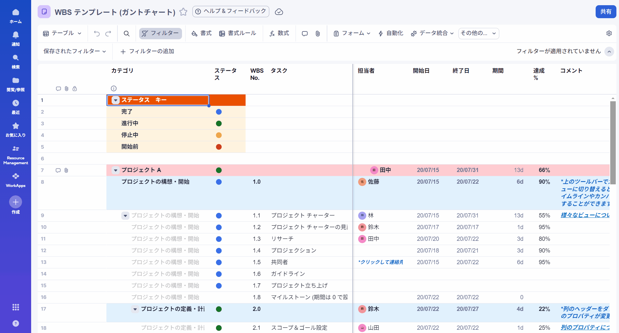
Task: Open the 保存されたフィルター dropdown
Action: (74, 51)
